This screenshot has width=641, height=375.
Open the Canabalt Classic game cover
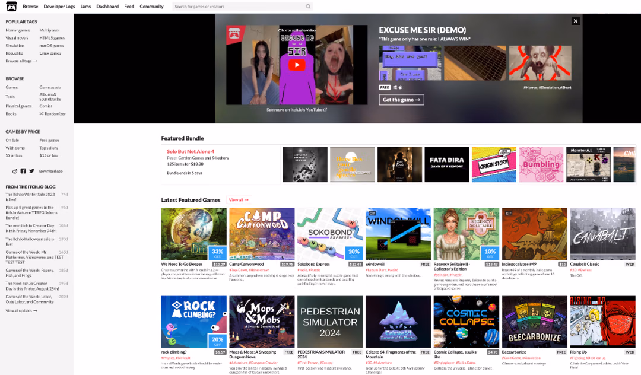click(x=603, y=234)
